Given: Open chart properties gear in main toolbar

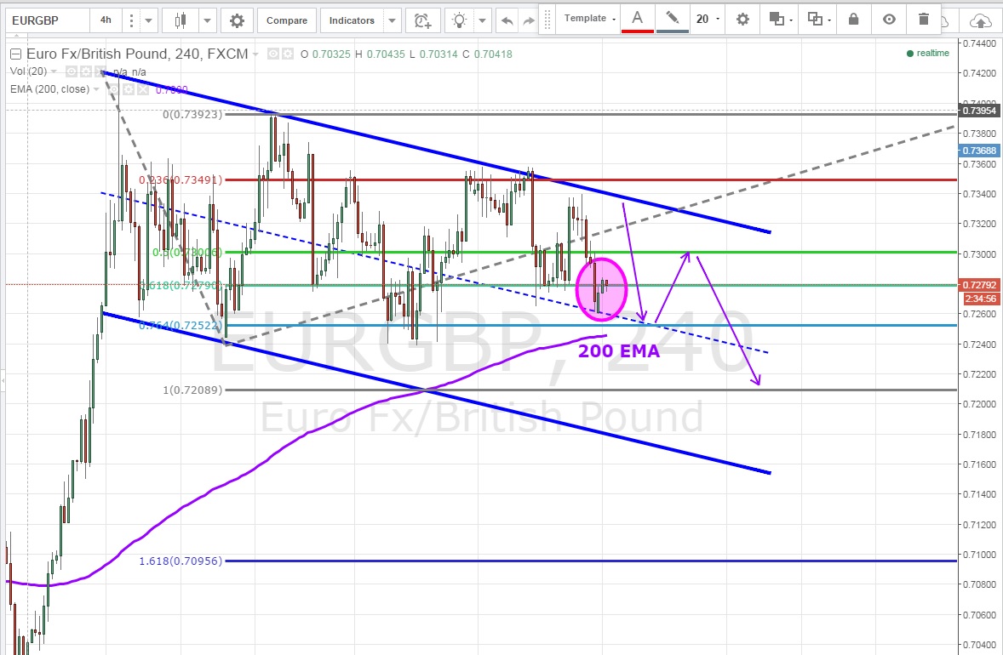Looking at the screenshot, I should point(237,20).
